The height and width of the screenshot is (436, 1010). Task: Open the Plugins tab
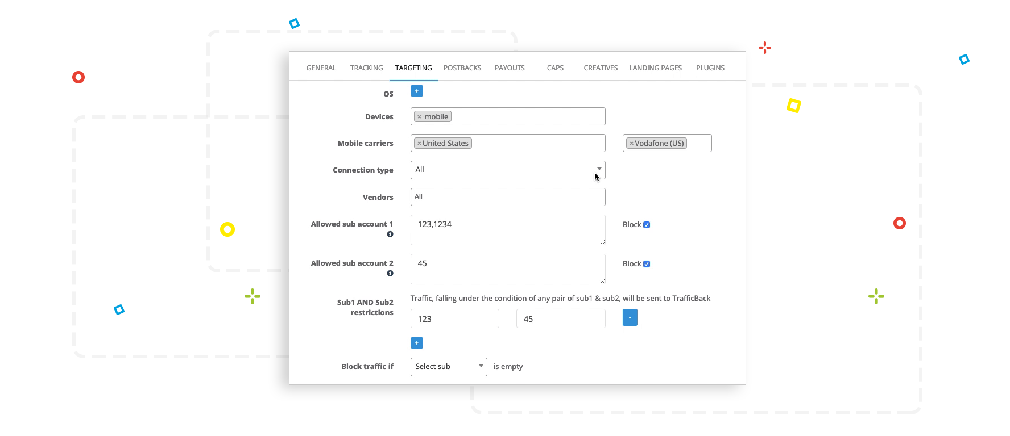point(710,68)
